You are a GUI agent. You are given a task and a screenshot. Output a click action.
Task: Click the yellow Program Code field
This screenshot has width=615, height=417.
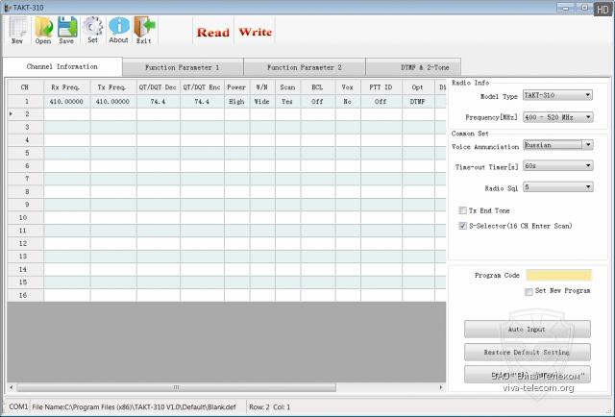tap(558, 275)
